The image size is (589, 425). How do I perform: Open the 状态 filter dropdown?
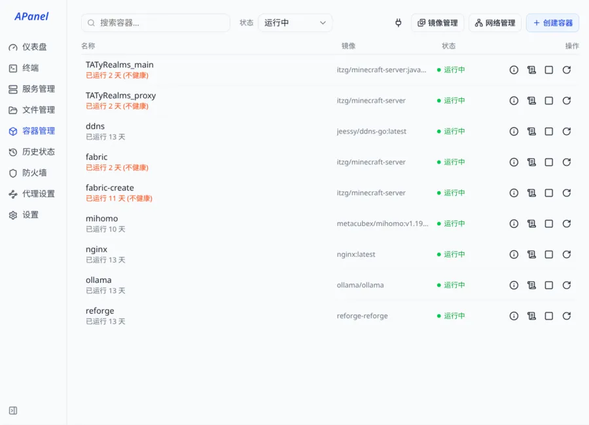[295, 23]
